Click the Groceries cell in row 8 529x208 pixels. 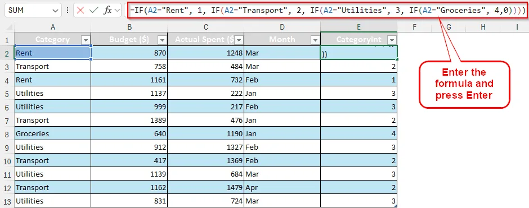click(x=53, y=133)
